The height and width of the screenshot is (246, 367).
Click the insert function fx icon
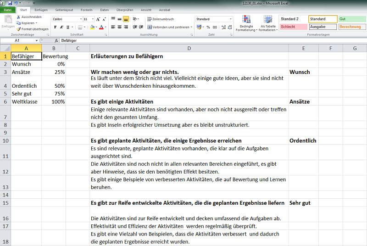pos(56,40)
